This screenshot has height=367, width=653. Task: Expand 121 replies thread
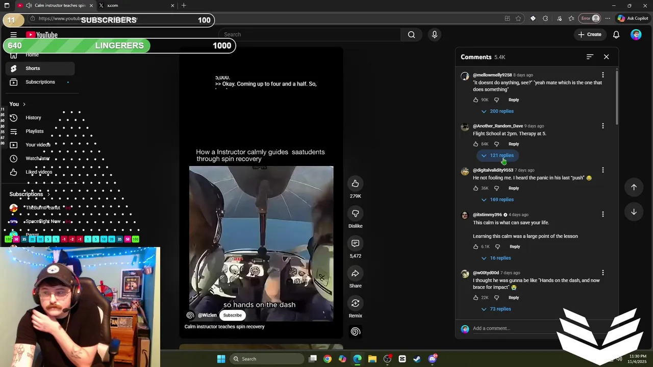pos(497,155)
